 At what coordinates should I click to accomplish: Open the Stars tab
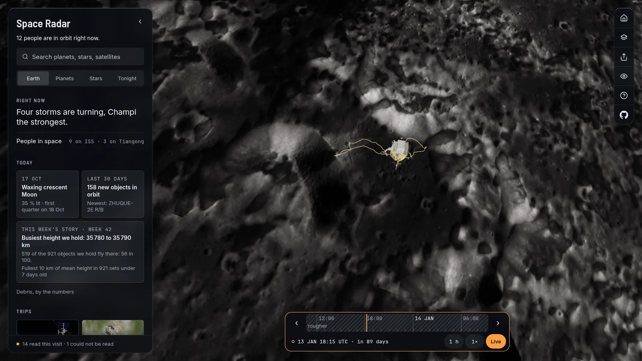[x=96, y=78]
